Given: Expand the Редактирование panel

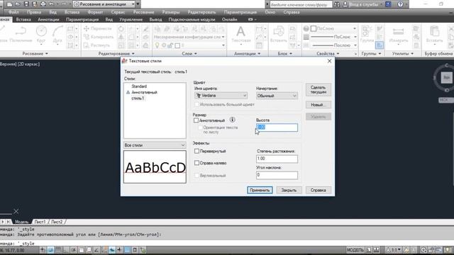Looking at the screenshot, I should coord(116,54).
